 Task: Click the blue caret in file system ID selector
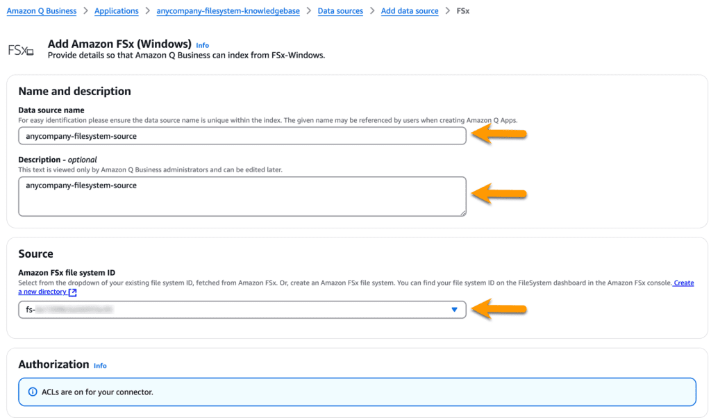455,310
